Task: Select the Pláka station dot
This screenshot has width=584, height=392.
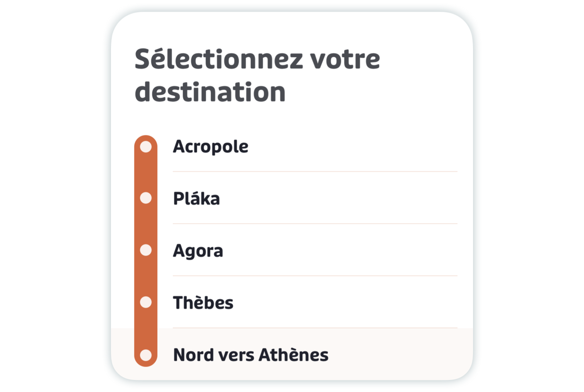Action: click(x=146, y=198)
